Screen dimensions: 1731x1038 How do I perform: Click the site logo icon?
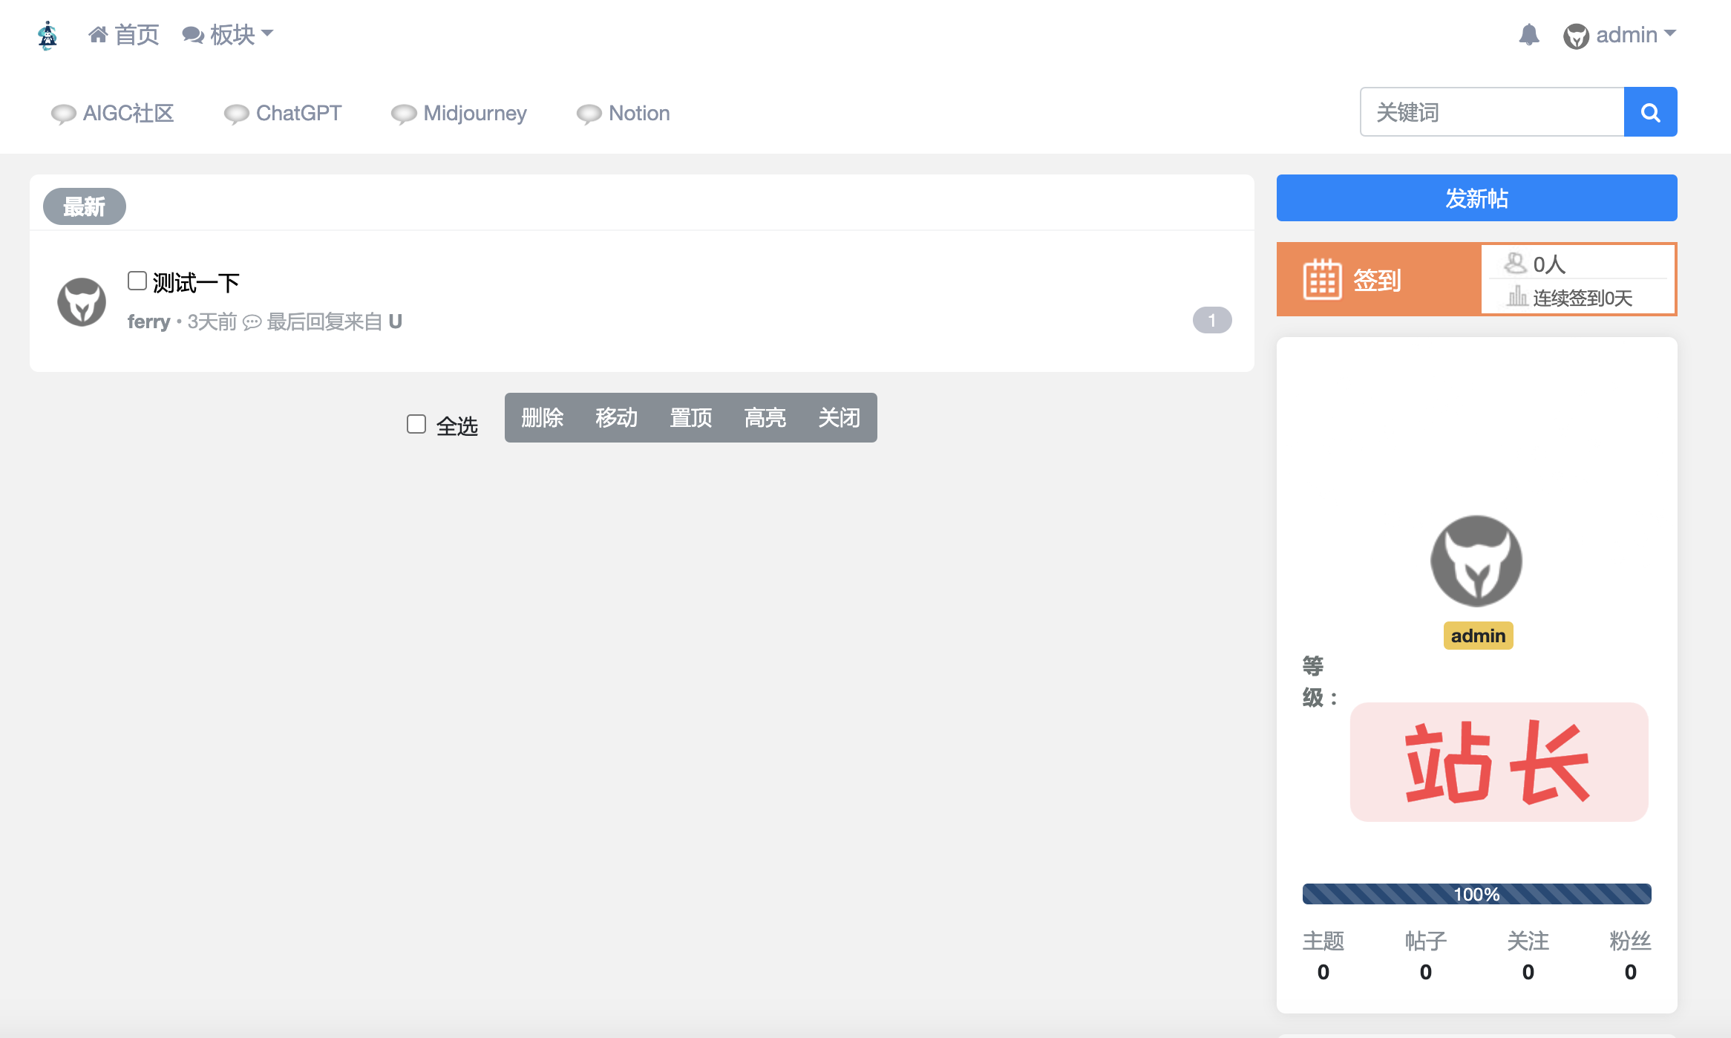48,35
